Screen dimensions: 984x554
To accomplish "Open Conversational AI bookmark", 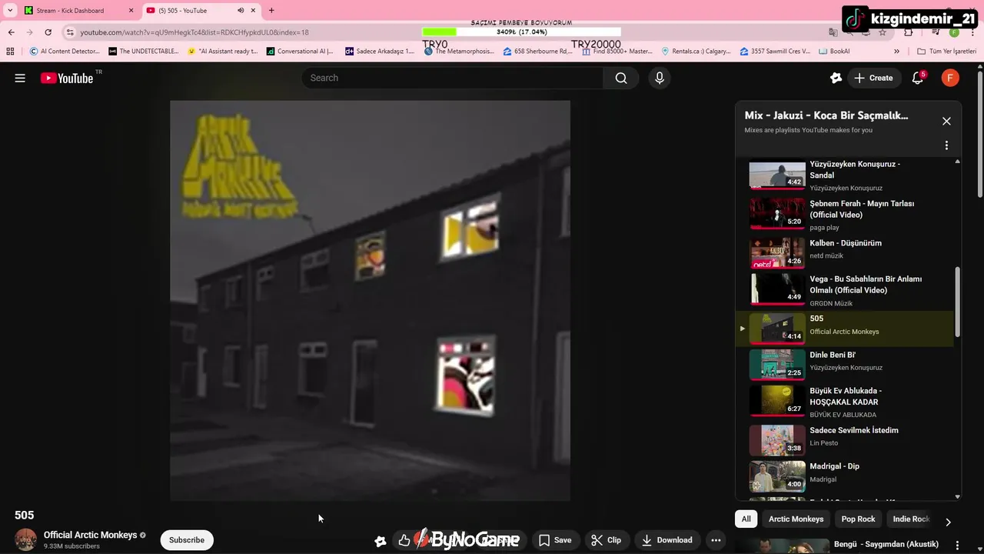I will coord(300,52).
